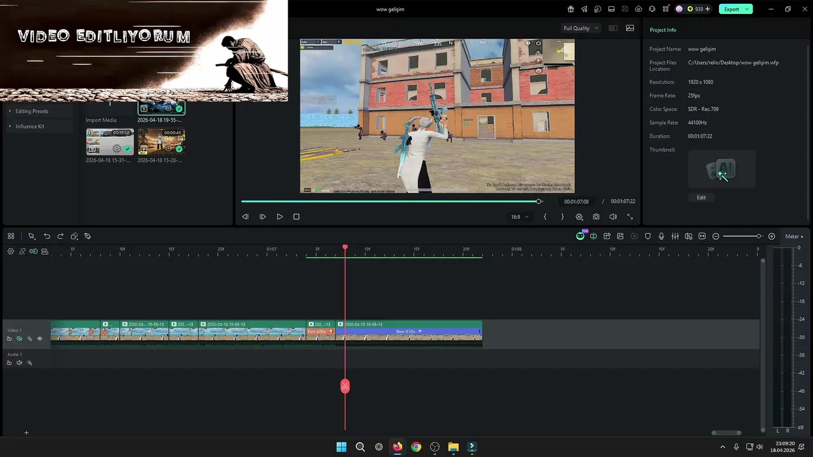Viewport: 813px width, 457px height.
Task: Open the cloud upload icon
Action: tap(638, 9)
